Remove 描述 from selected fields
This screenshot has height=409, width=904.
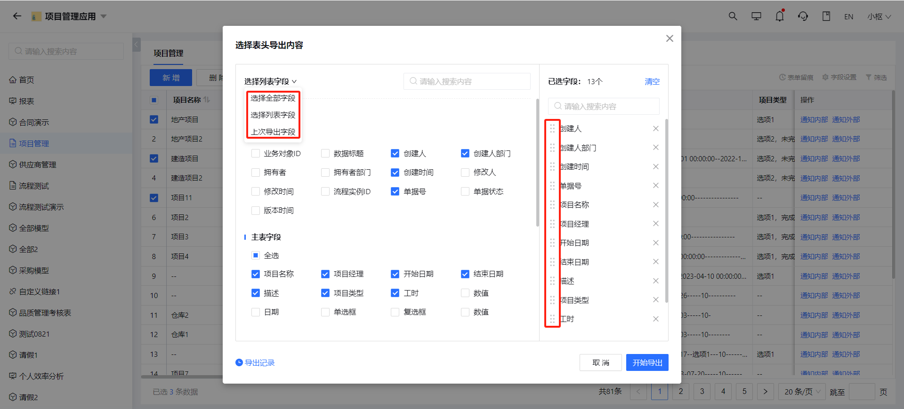[x=655, y=281]
